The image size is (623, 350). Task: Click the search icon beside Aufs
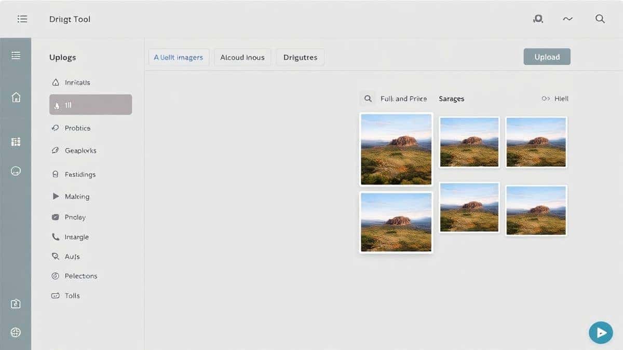point(56,256)
